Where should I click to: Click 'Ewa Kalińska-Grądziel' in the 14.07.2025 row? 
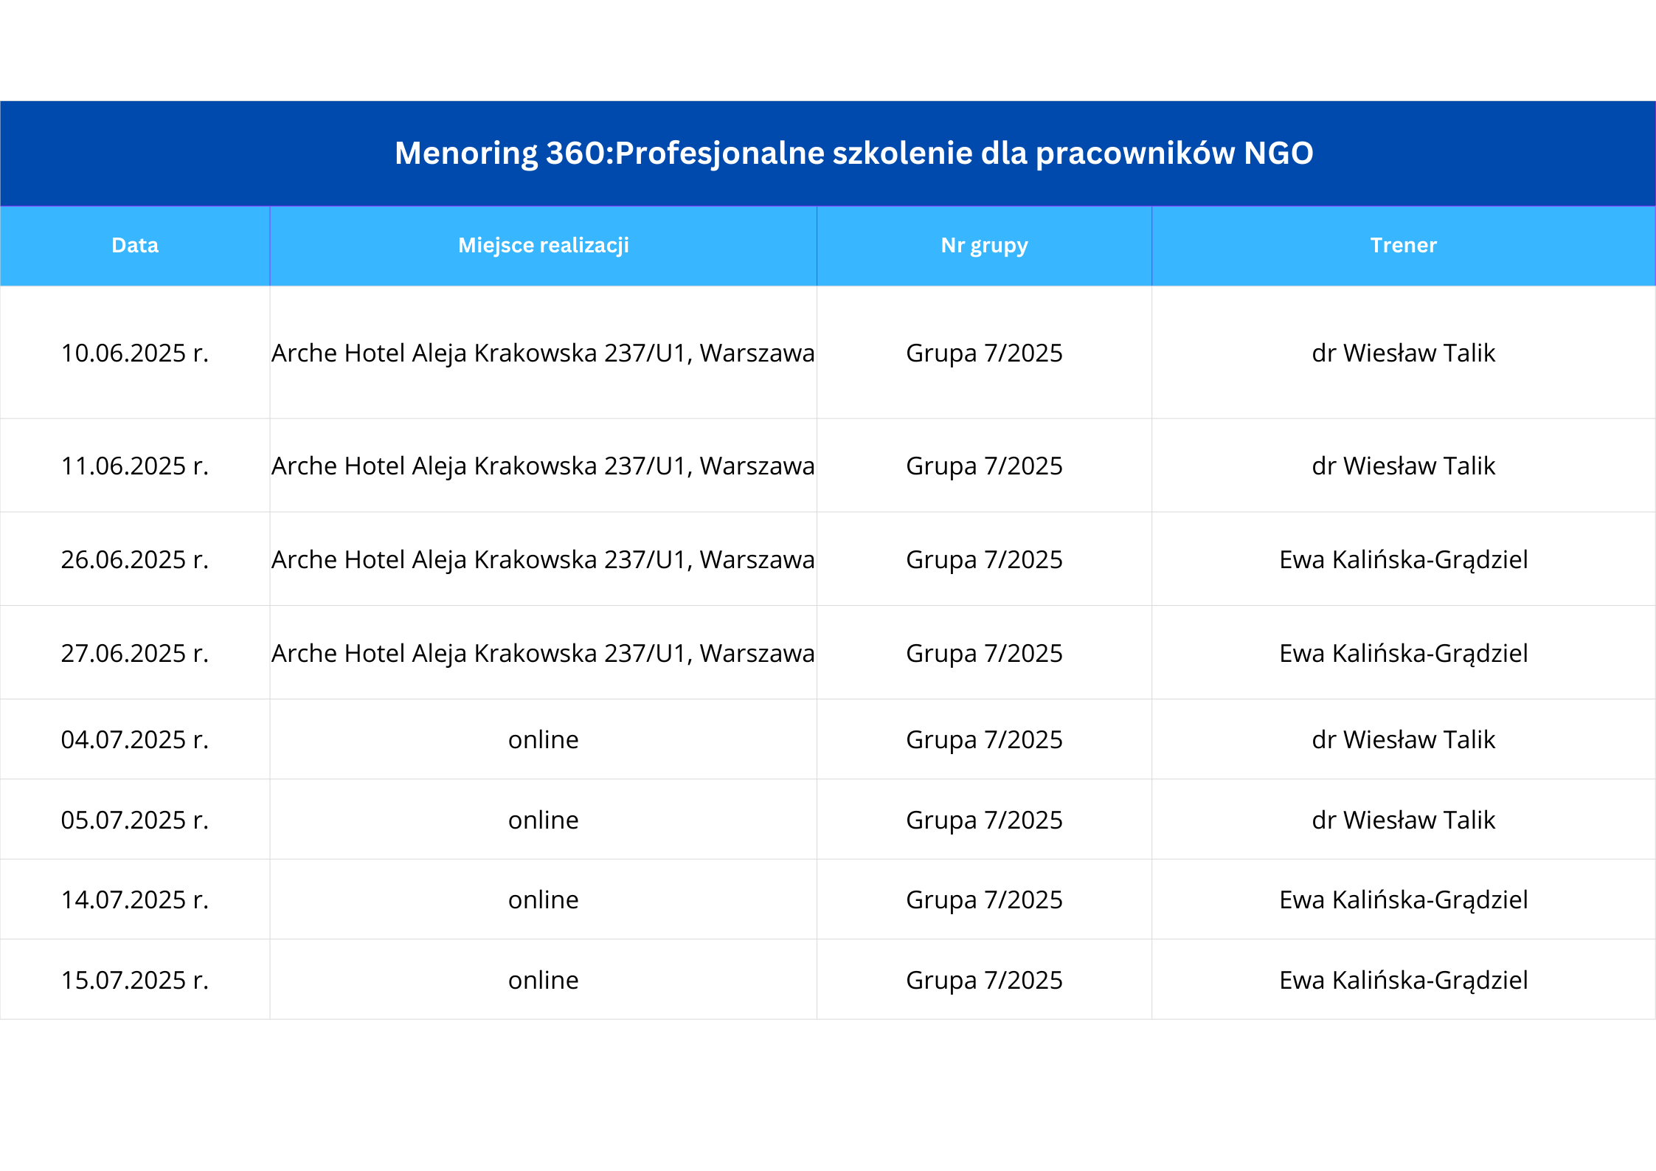click(1403, 900)
